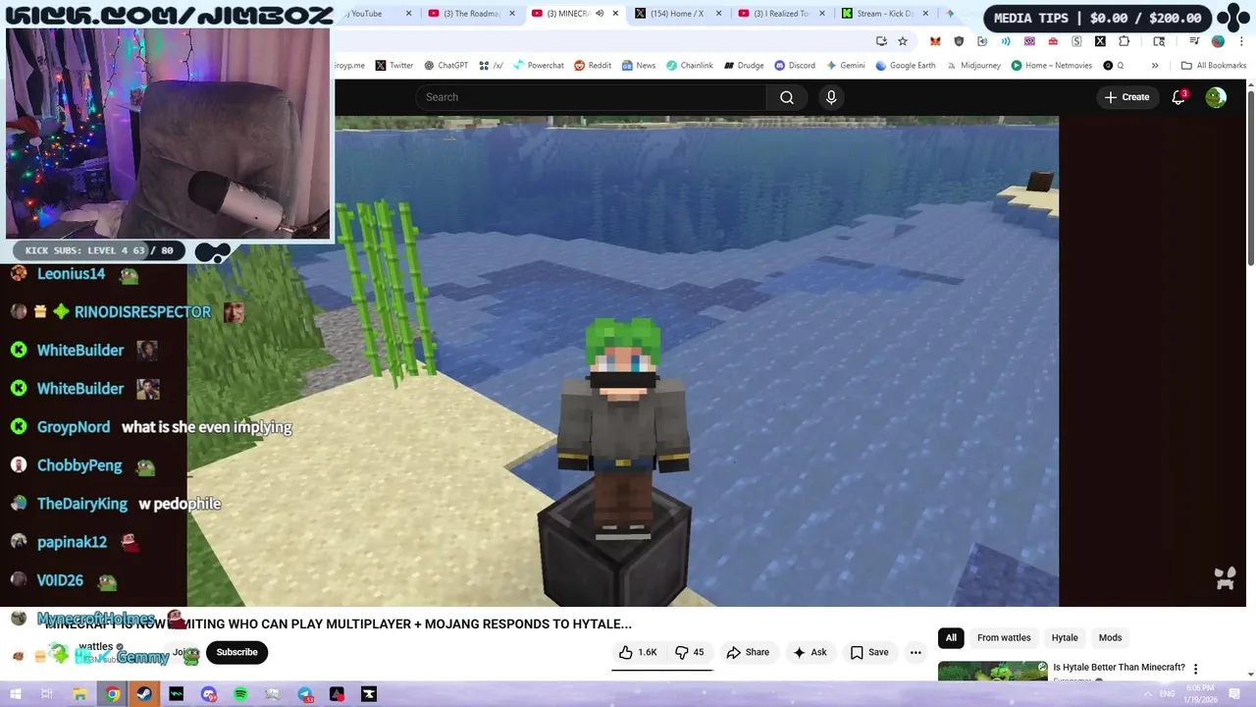Open Discord bookmark
Viewport: 1256px width, 707px height.
pos(795,66)
